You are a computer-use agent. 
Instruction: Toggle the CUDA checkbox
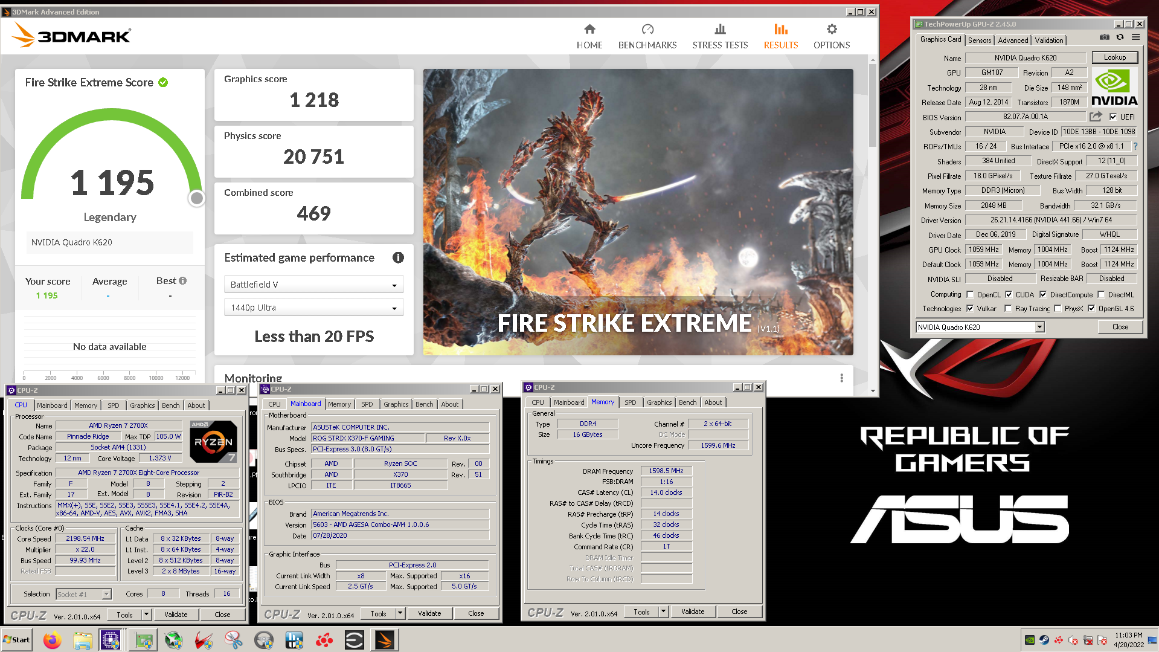pyautogui.click(x=1009, y=295)
